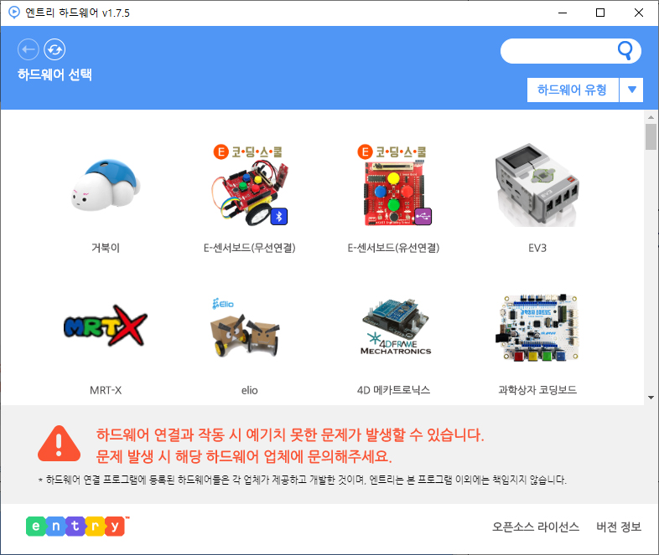This screenshot has height=555, width=659.
Task: Click the vertical scrollbar thumb
Action: 651,136
